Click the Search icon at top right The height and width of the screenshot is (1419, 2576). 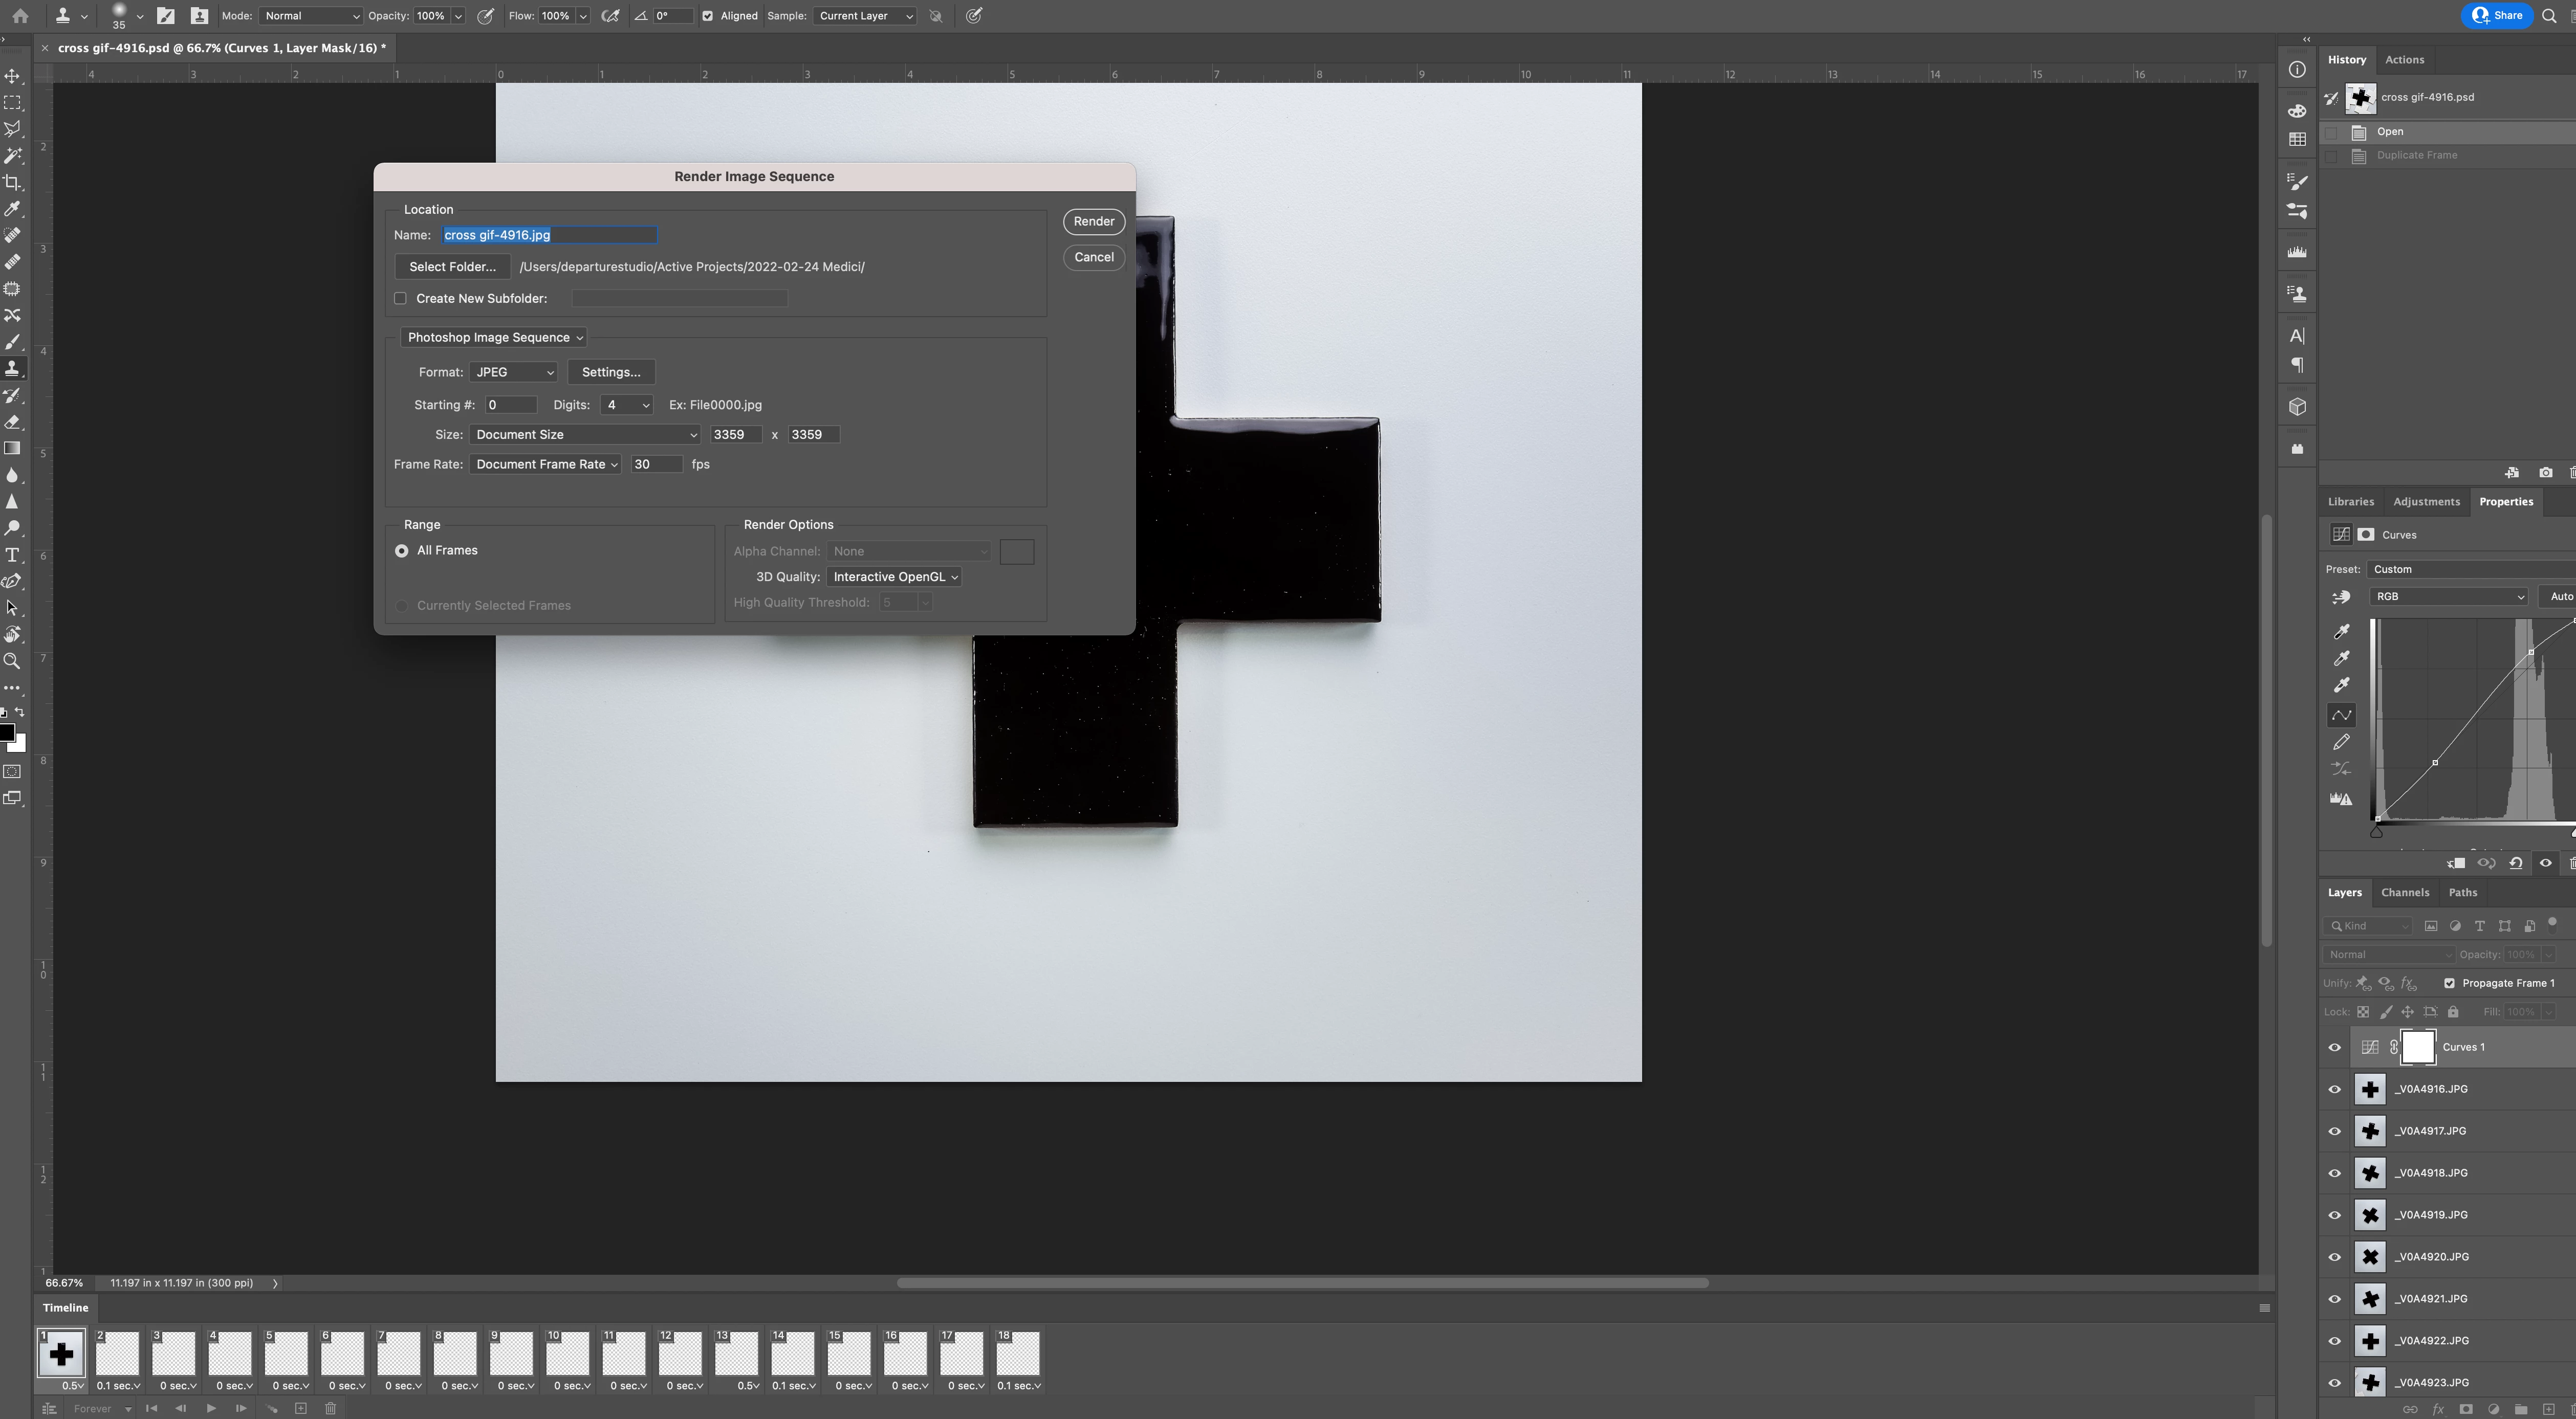(x=2550, y=16)
